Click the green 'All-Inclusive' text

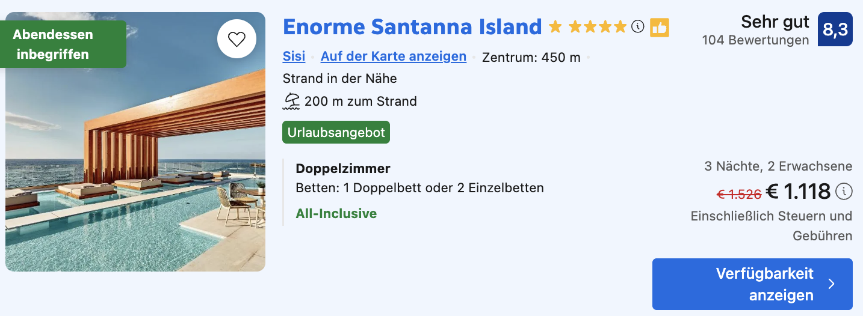[x=336, y=214]
